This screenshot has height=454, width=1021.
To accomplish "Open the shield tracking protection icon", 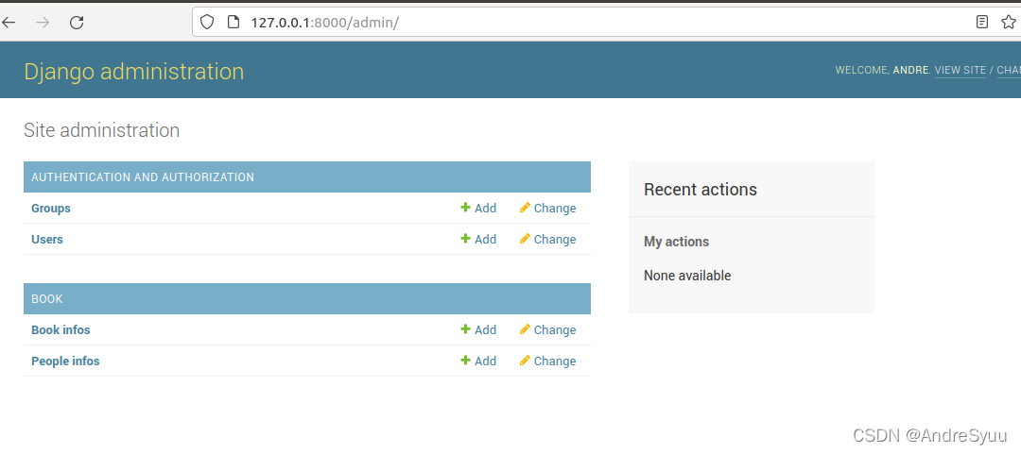I will click(206, 23).
